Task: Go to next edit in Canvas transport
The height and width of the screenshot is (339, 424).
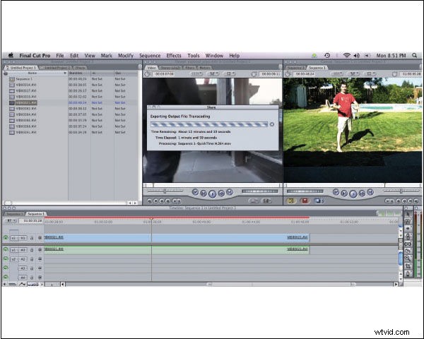Action: pyautogui.click(x=370, y=192)
